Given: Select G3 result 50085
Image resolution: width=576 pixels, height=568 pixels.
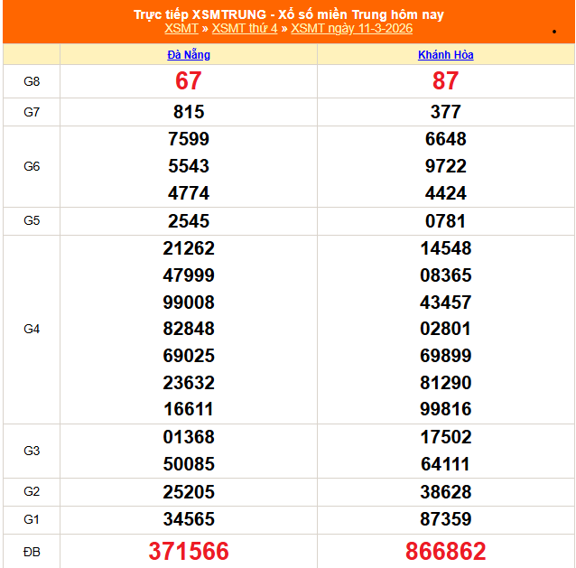Looking at the screenshot, I should click(189, 464).
